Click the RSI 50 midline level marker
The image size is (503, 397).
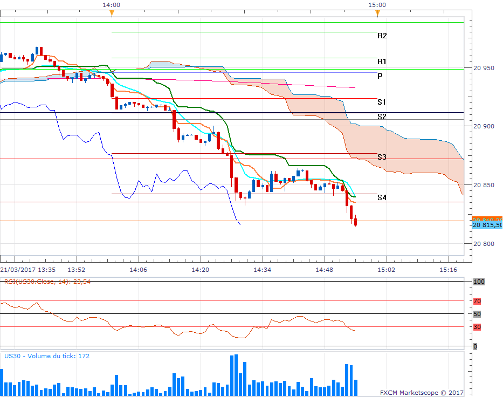tap(477, 314)
